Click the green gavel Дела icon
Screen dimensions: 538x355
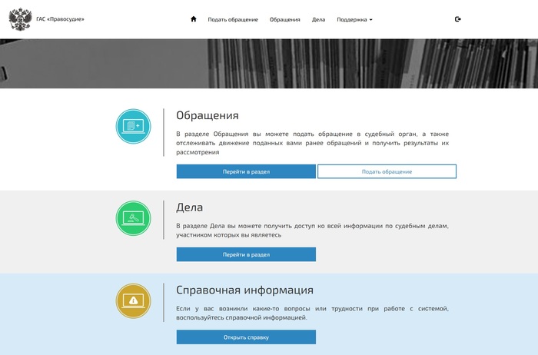click(133, 218)
